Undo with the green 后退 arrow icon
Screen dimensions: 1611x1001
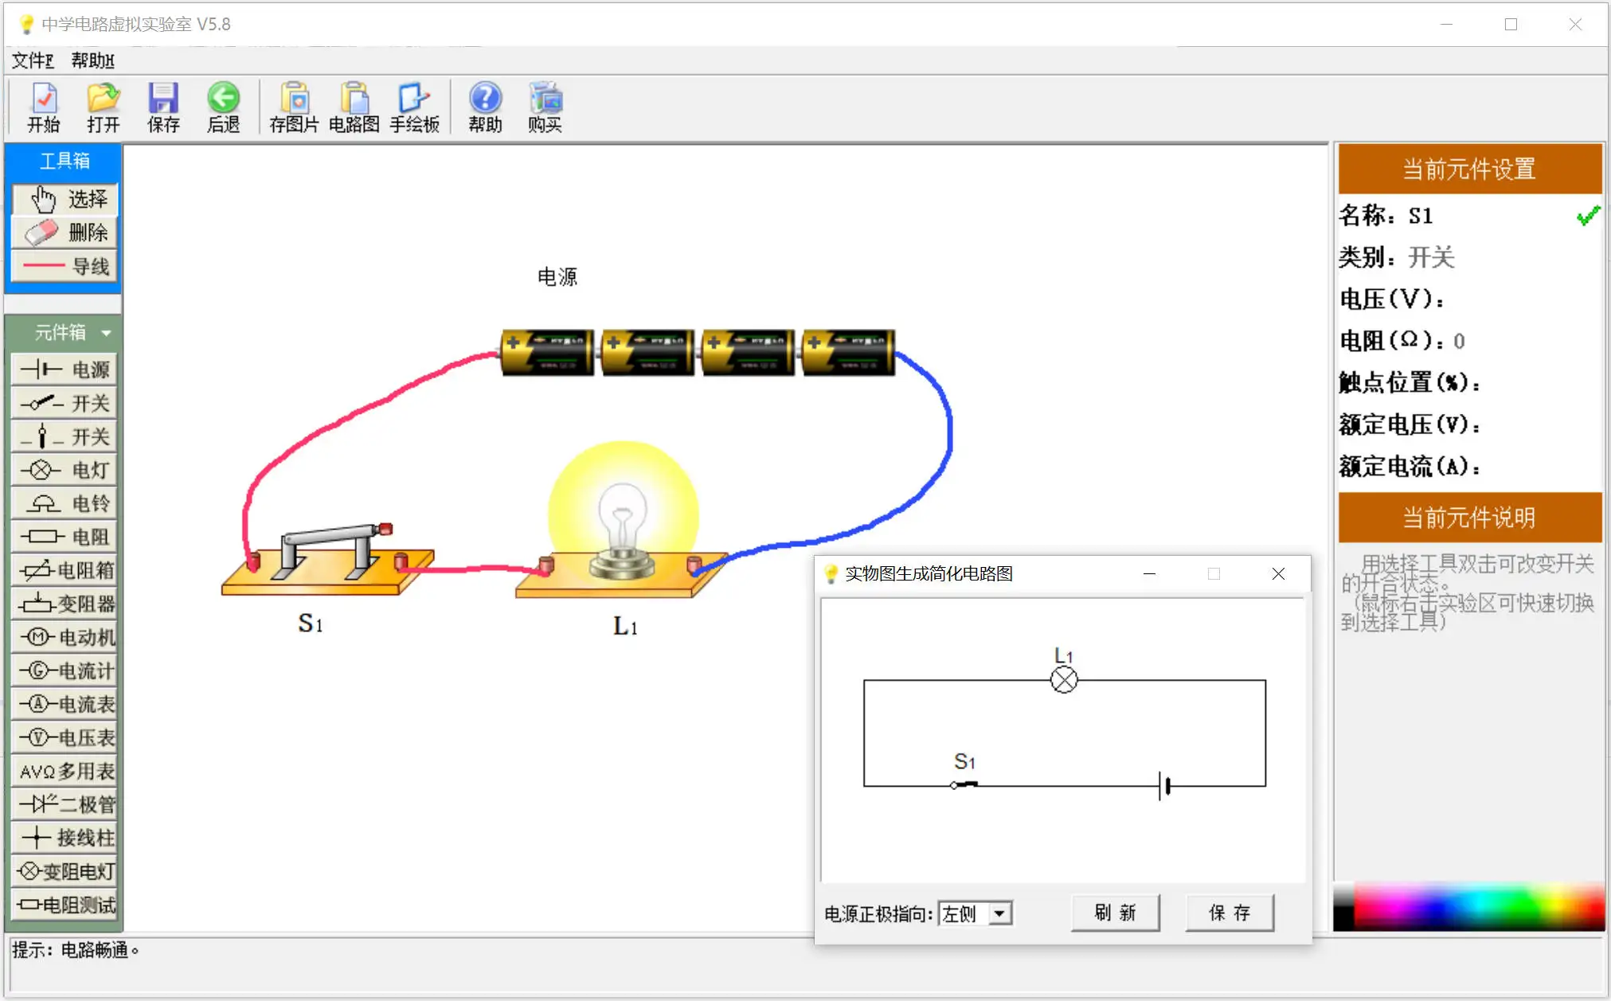click(224, 108)
